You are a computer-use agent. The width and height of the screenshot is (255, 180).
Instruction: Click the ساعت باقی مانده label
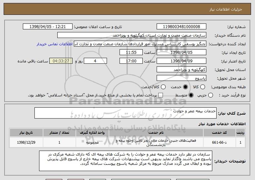point(33,61)
